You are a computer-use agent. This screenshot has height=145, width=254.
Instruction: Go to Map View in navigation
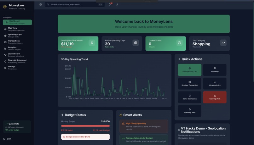[x=17, y=29]
